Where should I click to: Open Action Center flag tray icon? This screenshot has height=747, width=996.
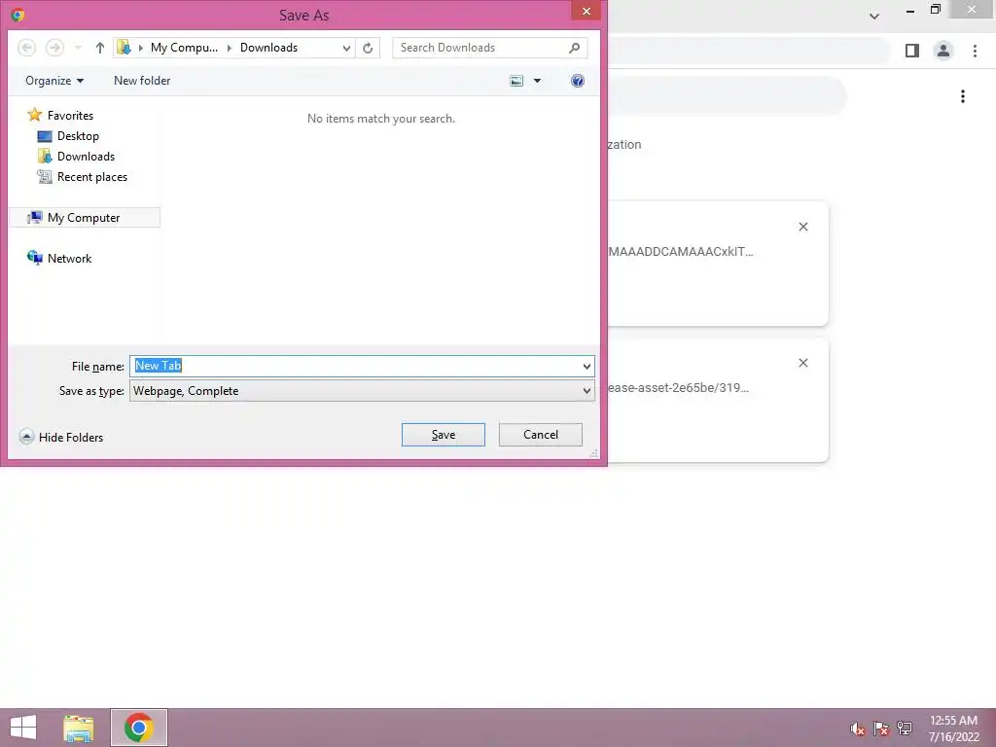point(881,729)
